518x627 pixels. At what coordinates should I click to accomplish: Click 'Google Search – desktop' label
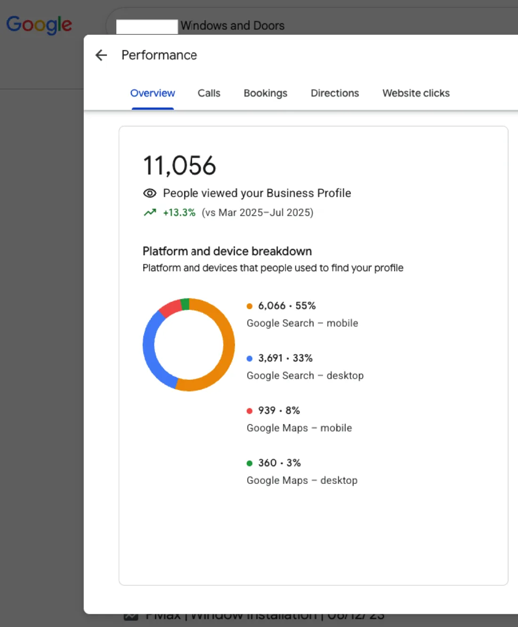[305, 375]
